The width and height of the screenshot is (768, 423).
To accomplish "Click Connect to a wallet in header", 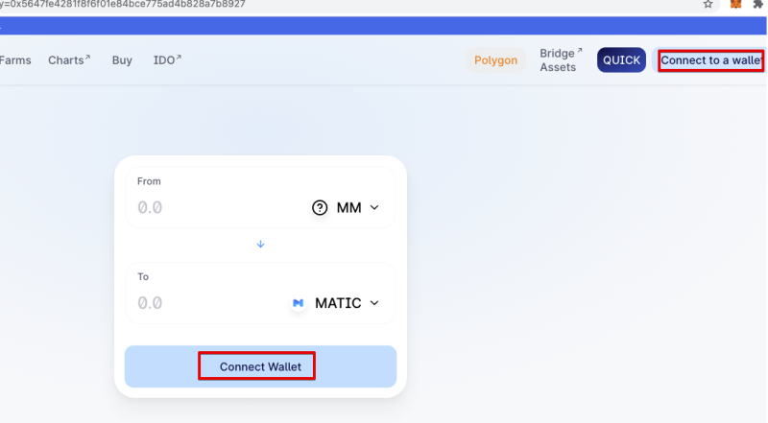I will [710, 60].
